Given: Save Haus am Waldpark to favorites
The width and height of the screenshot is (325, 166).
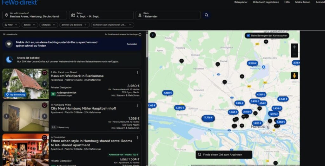Looking at the screenshot, I should point(44,73).
